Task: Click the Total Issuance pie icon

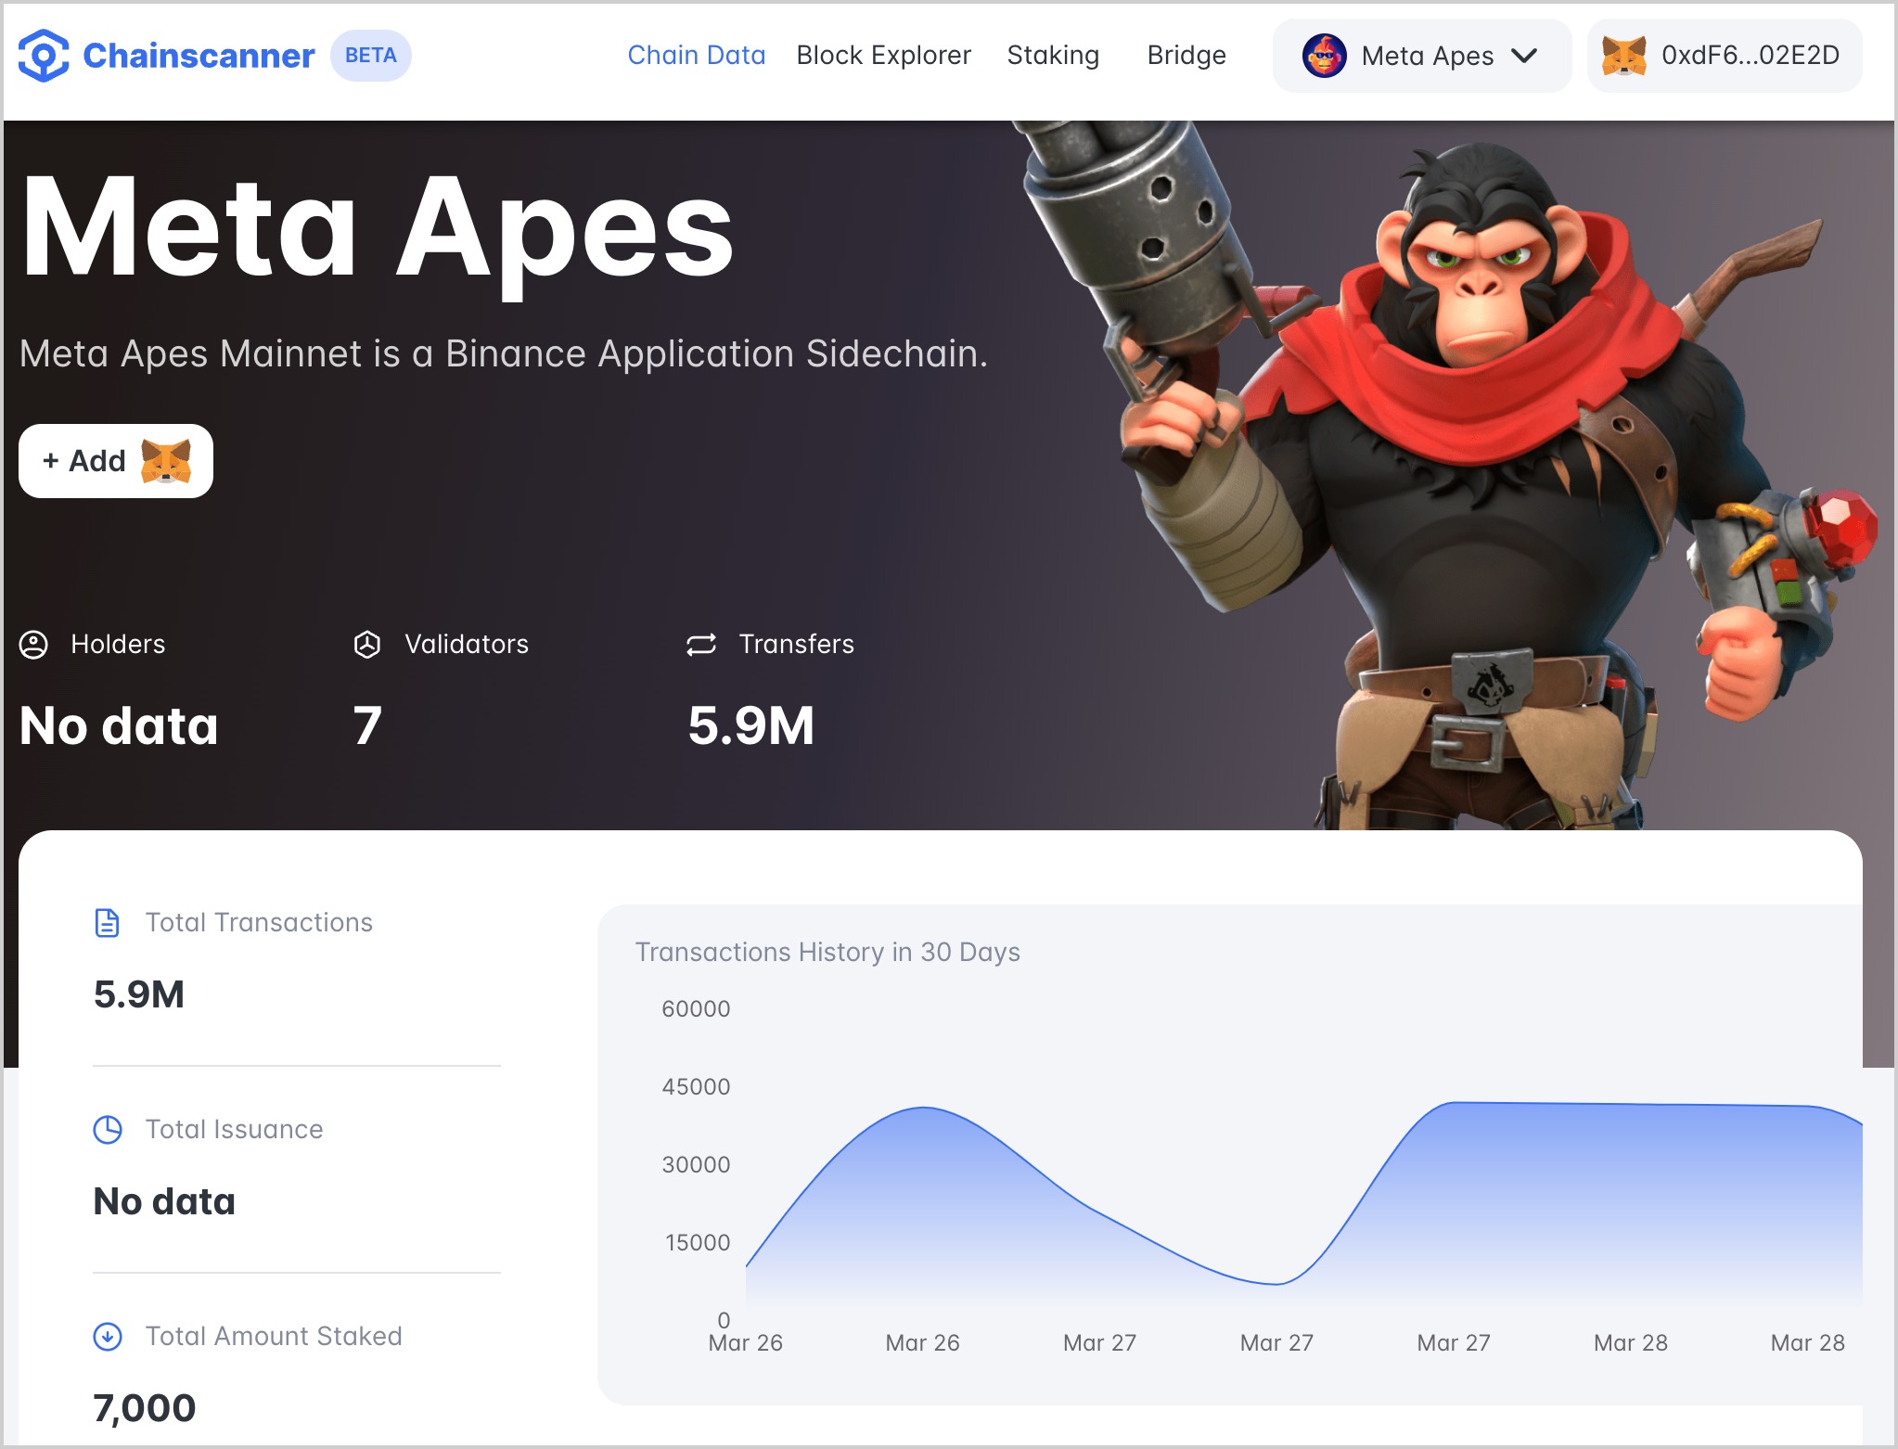Action: (108, 1130)
